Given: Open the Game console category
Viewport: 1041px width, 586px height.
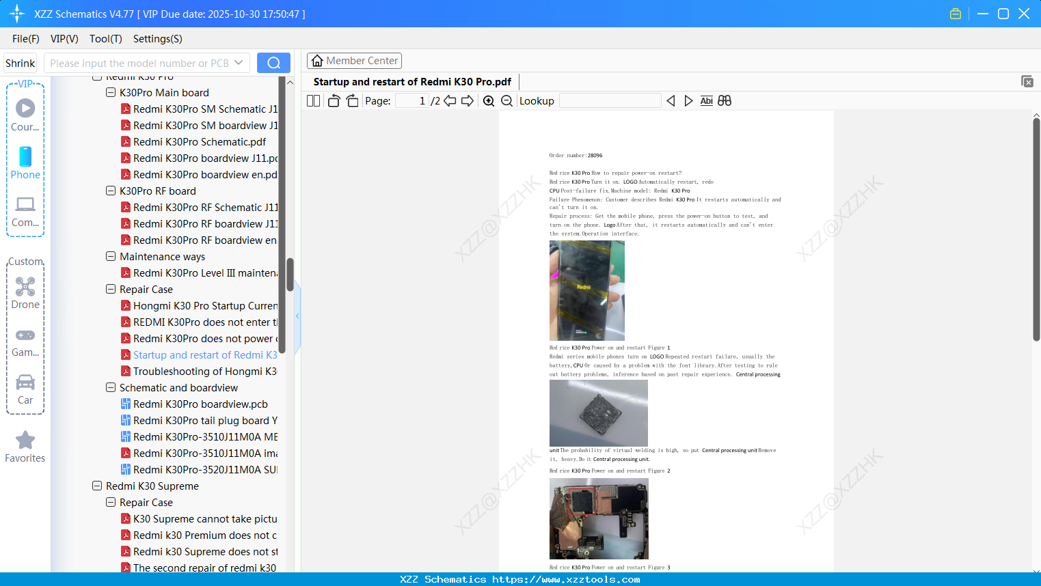Looking at the screenshot, I should point(25,341).
